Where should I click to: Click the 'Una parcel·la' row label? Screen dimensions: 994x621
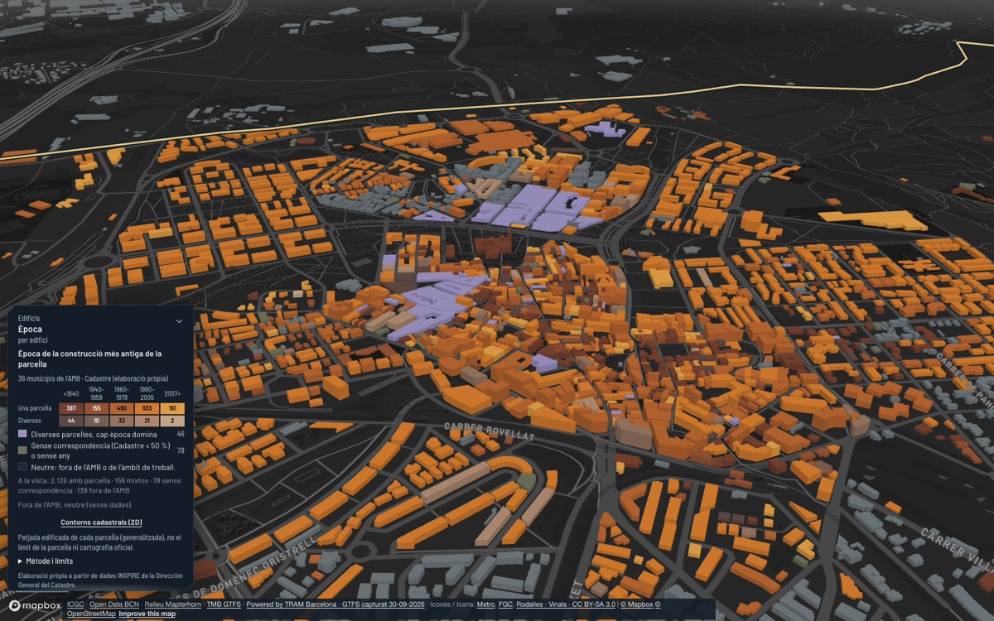[35, 408]
